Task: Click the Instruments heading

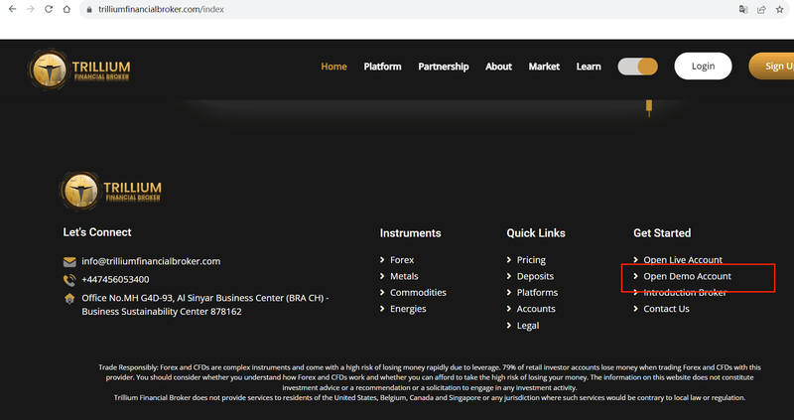Action: tap(410, 233)
